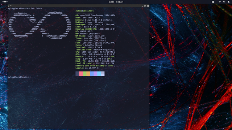Click the 'Kernel: Linux 6.11.2-1-default' line
This screenshot has height=130, width=232.
coord(94,20)
